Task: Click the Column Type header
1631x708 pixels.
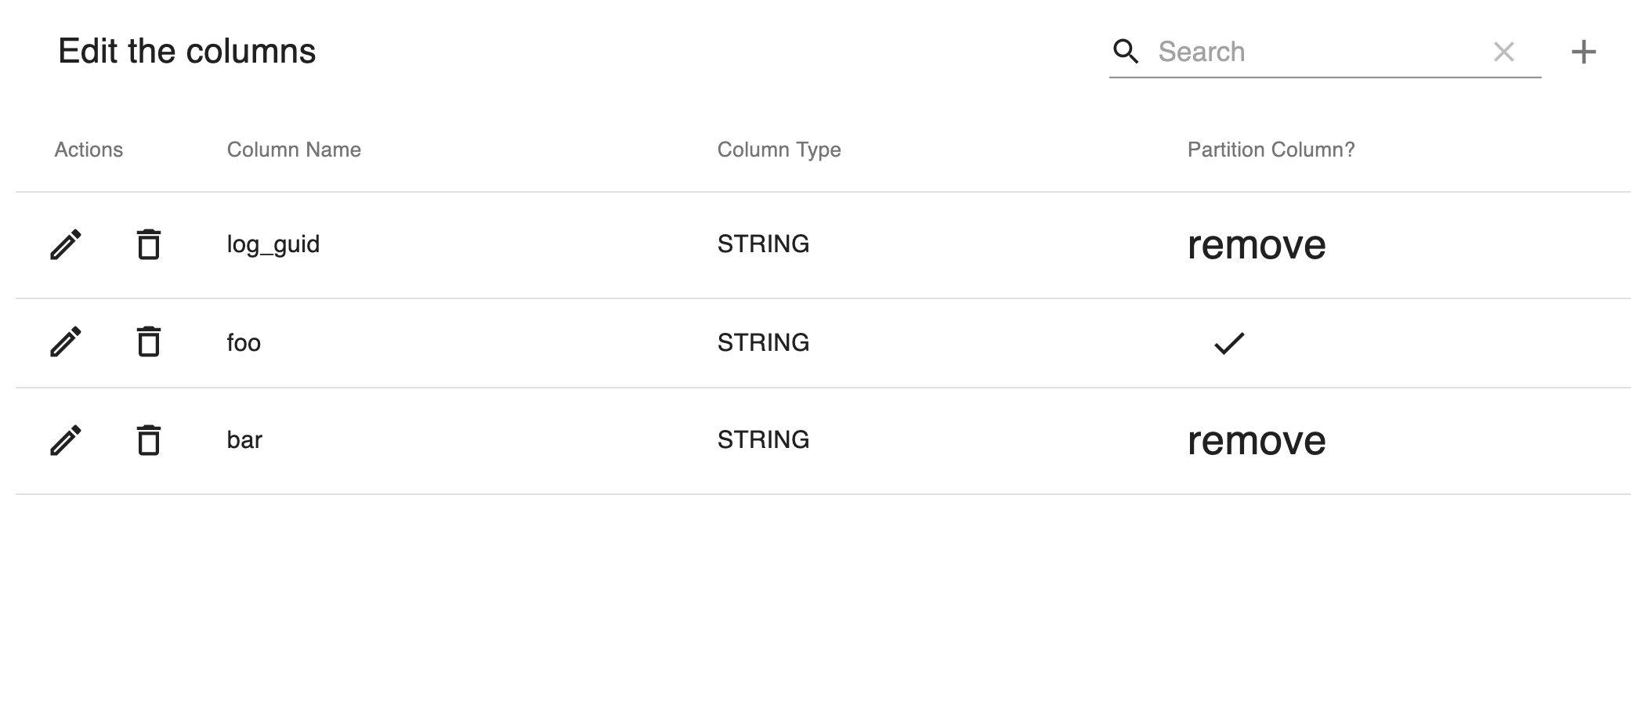Action: tap(778, 150)
